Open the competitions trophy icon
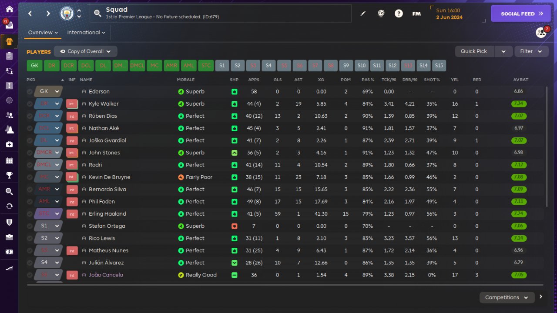 (9, 175)
